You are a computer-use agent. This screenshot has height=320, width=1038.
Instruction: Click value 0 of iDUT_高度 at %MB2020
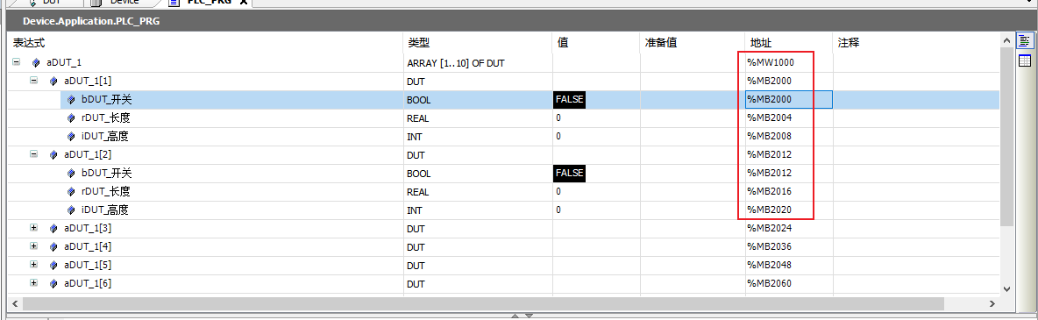558,210
